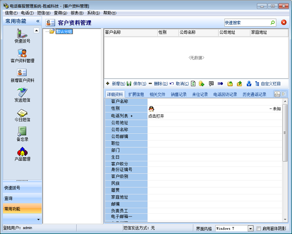Viewport: 292px width, 234px height.
Task: Click the speech bubble message icon
Action: pyautogui.click(x=211, y=84)
